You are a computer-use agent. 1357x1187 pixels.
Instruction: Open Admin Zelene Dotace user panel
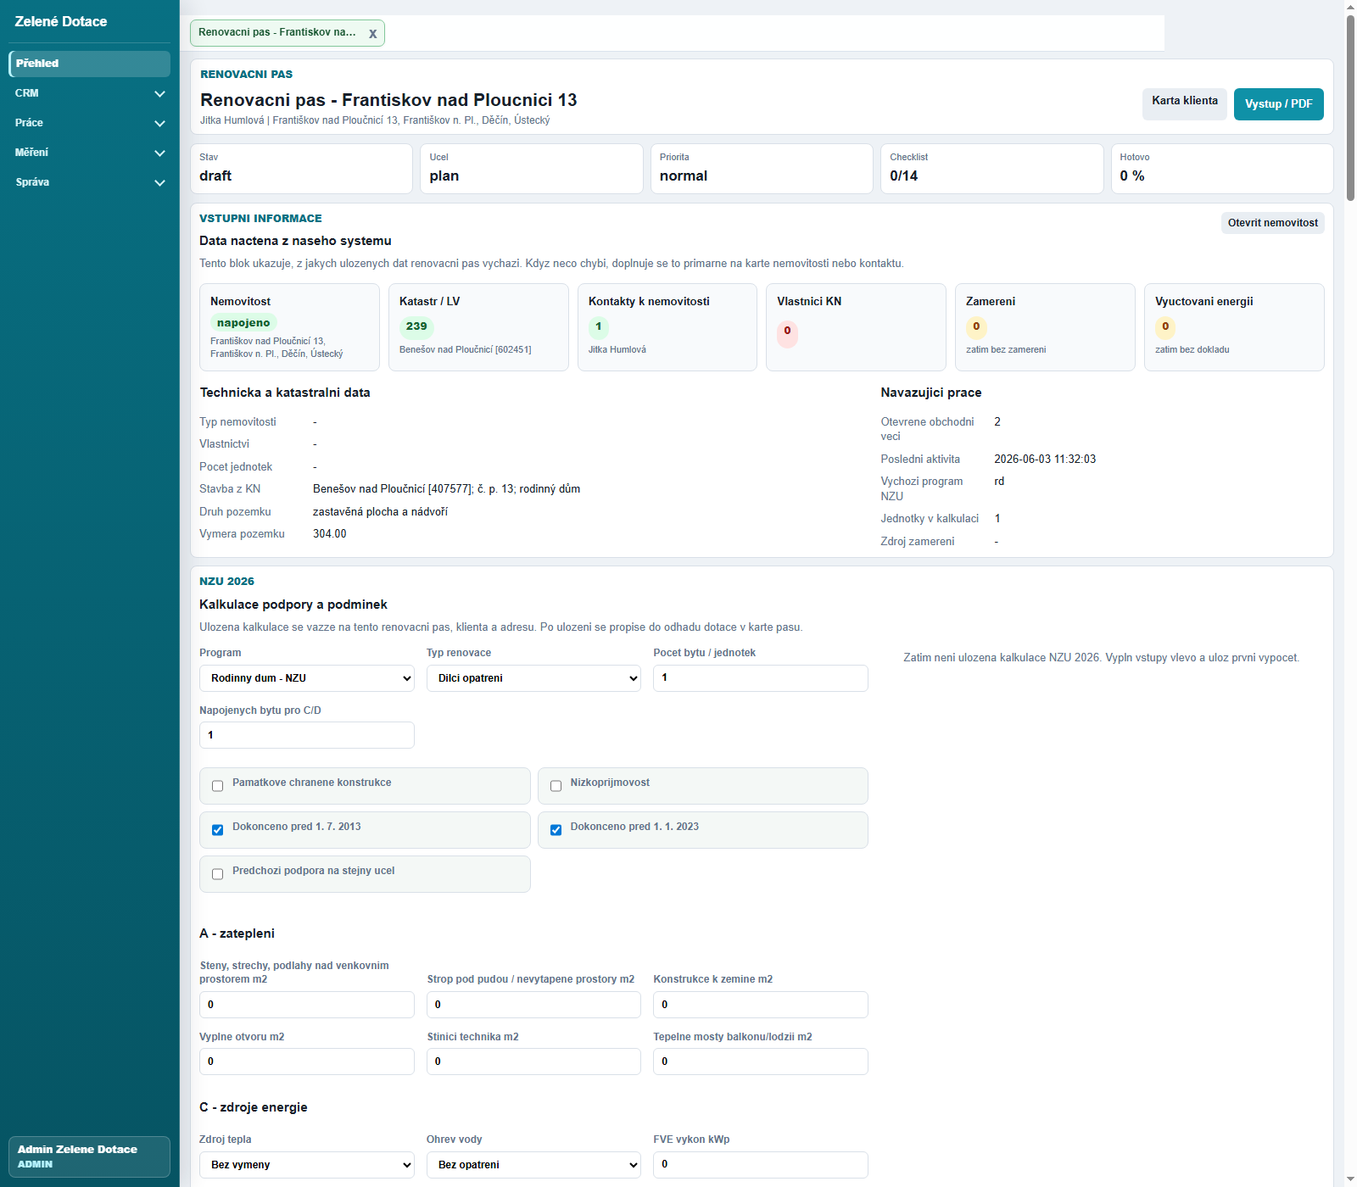(89, 1156)
